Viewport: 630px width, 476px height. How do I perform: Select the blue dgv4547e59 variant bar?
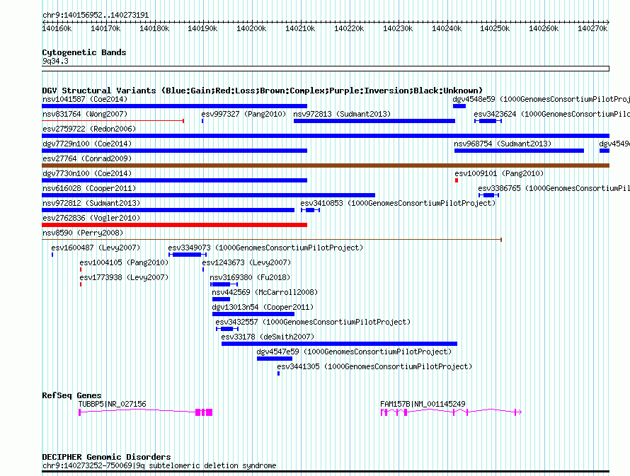[275, 359]
